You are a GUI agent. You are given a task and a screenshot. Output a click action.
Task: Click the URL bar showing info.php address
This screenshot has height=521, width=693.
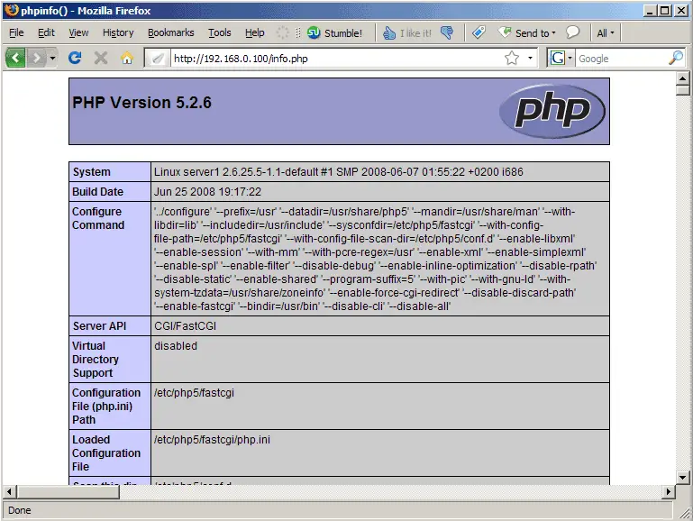(x=336, y=59)
